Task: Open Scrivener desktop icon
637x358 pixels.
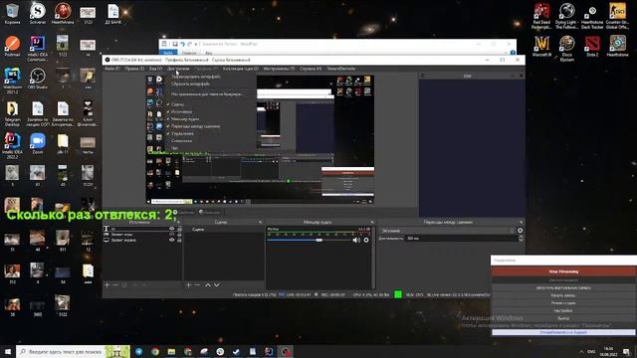Action: click(38, 13)
